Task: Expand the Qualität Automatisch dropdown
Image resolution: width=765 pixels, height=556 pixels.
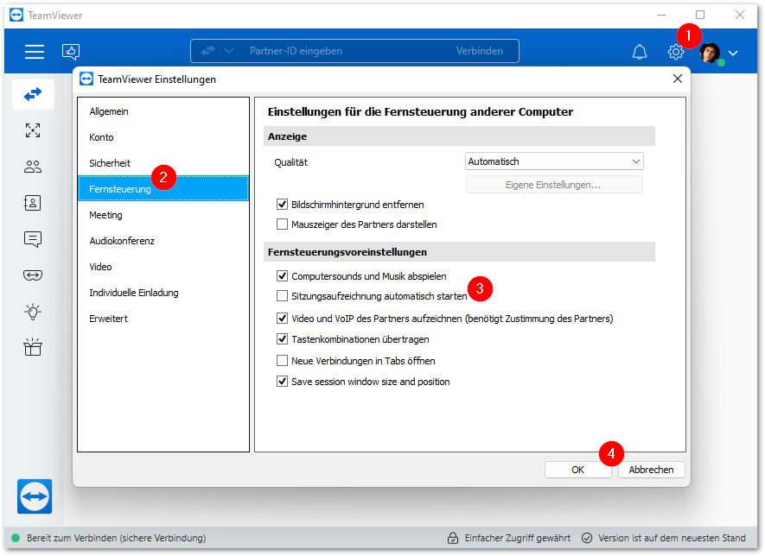Action: pyautogui.click(x=554, y=161)
